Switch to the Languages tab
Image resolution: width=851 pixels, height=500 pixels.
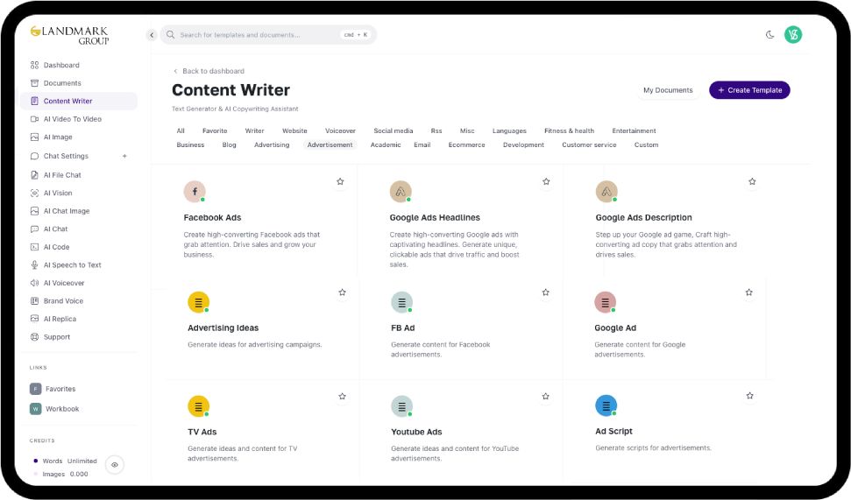coord(509,130)
